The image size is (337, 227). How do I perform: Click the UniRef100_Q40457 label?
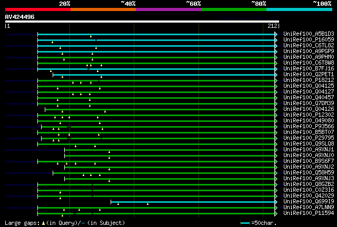point(309,97)
